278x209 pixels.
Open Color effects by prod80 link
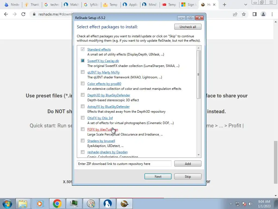click(x=104, y=84)
